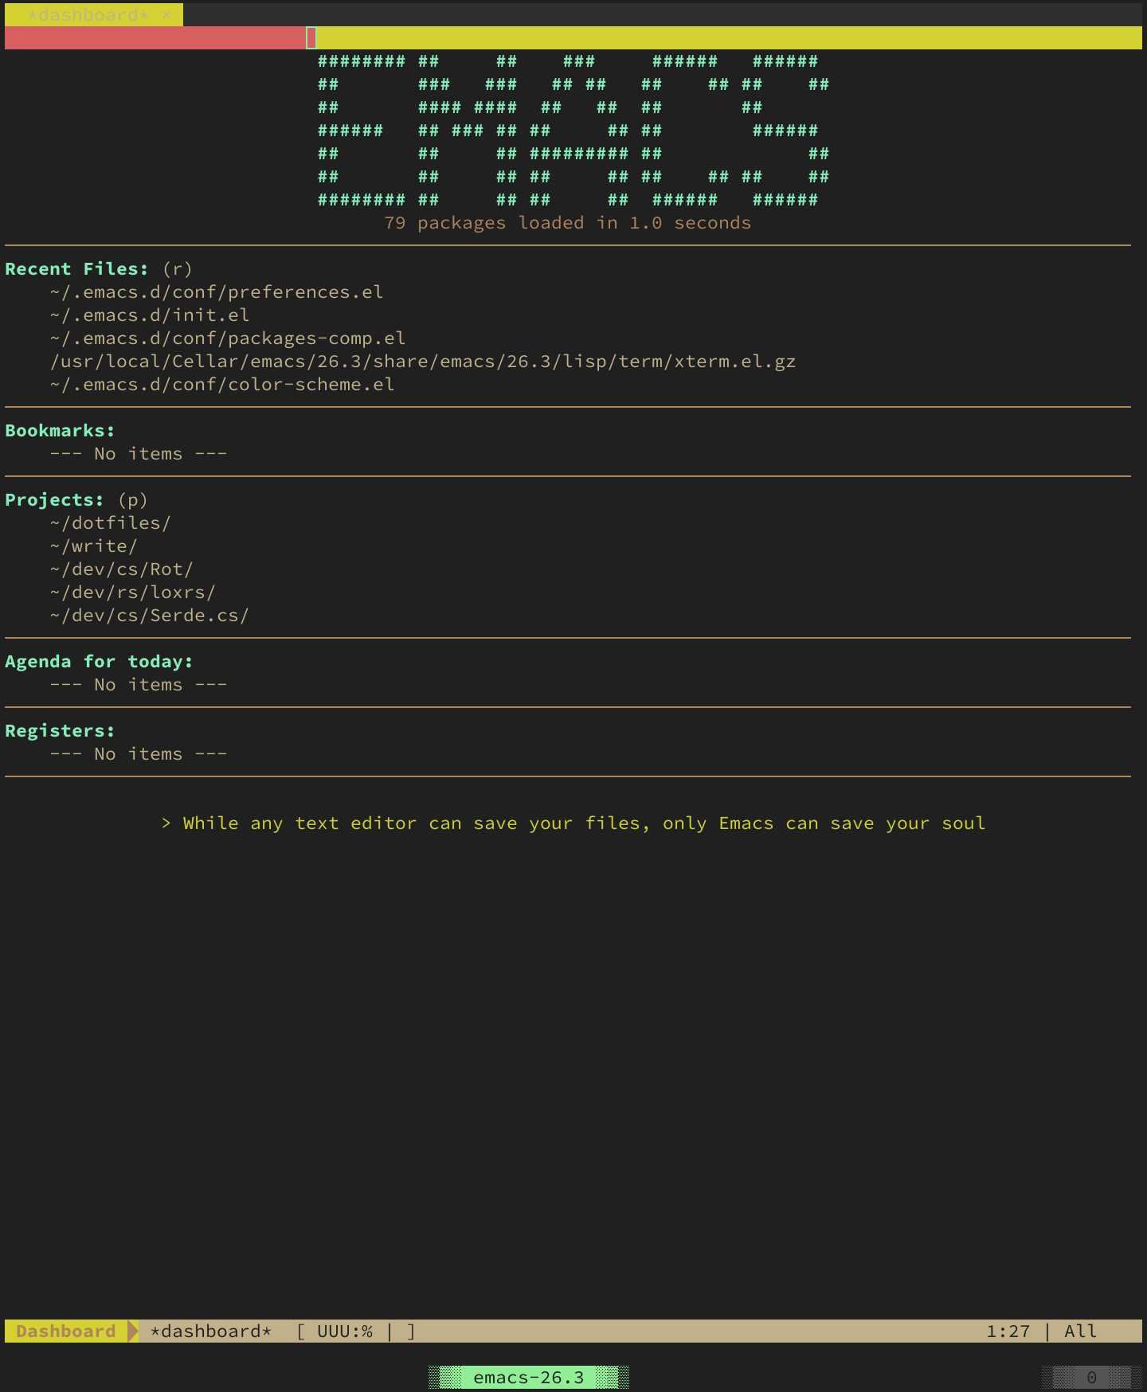Click the (r) shortcut hint beside Recent Files
Screen dimensions: 1147x1392
178,269
